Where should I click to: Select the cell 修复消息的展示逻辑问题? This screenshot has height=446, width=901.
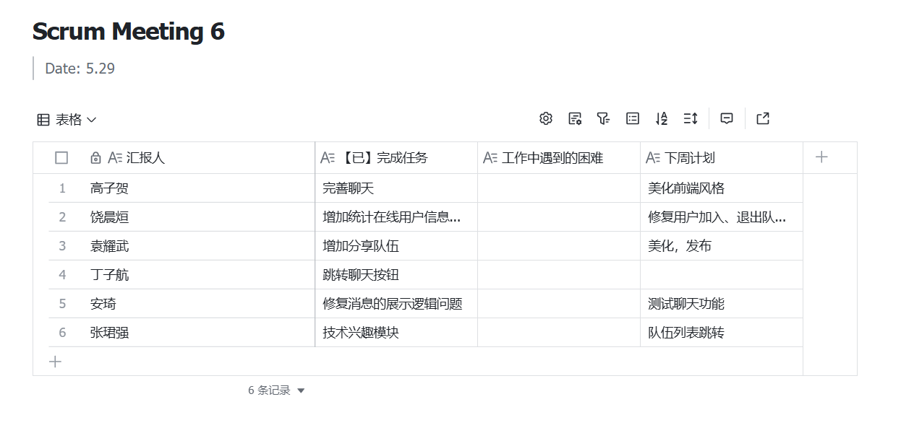tap(396, 304)
